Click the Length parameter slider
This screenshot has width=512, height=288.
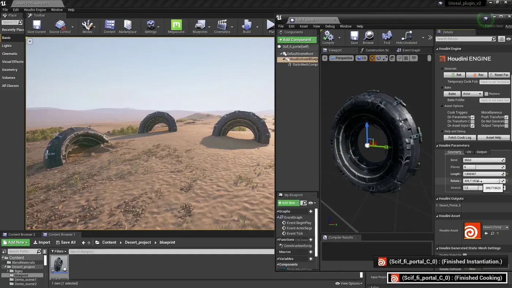pos(483,174)
